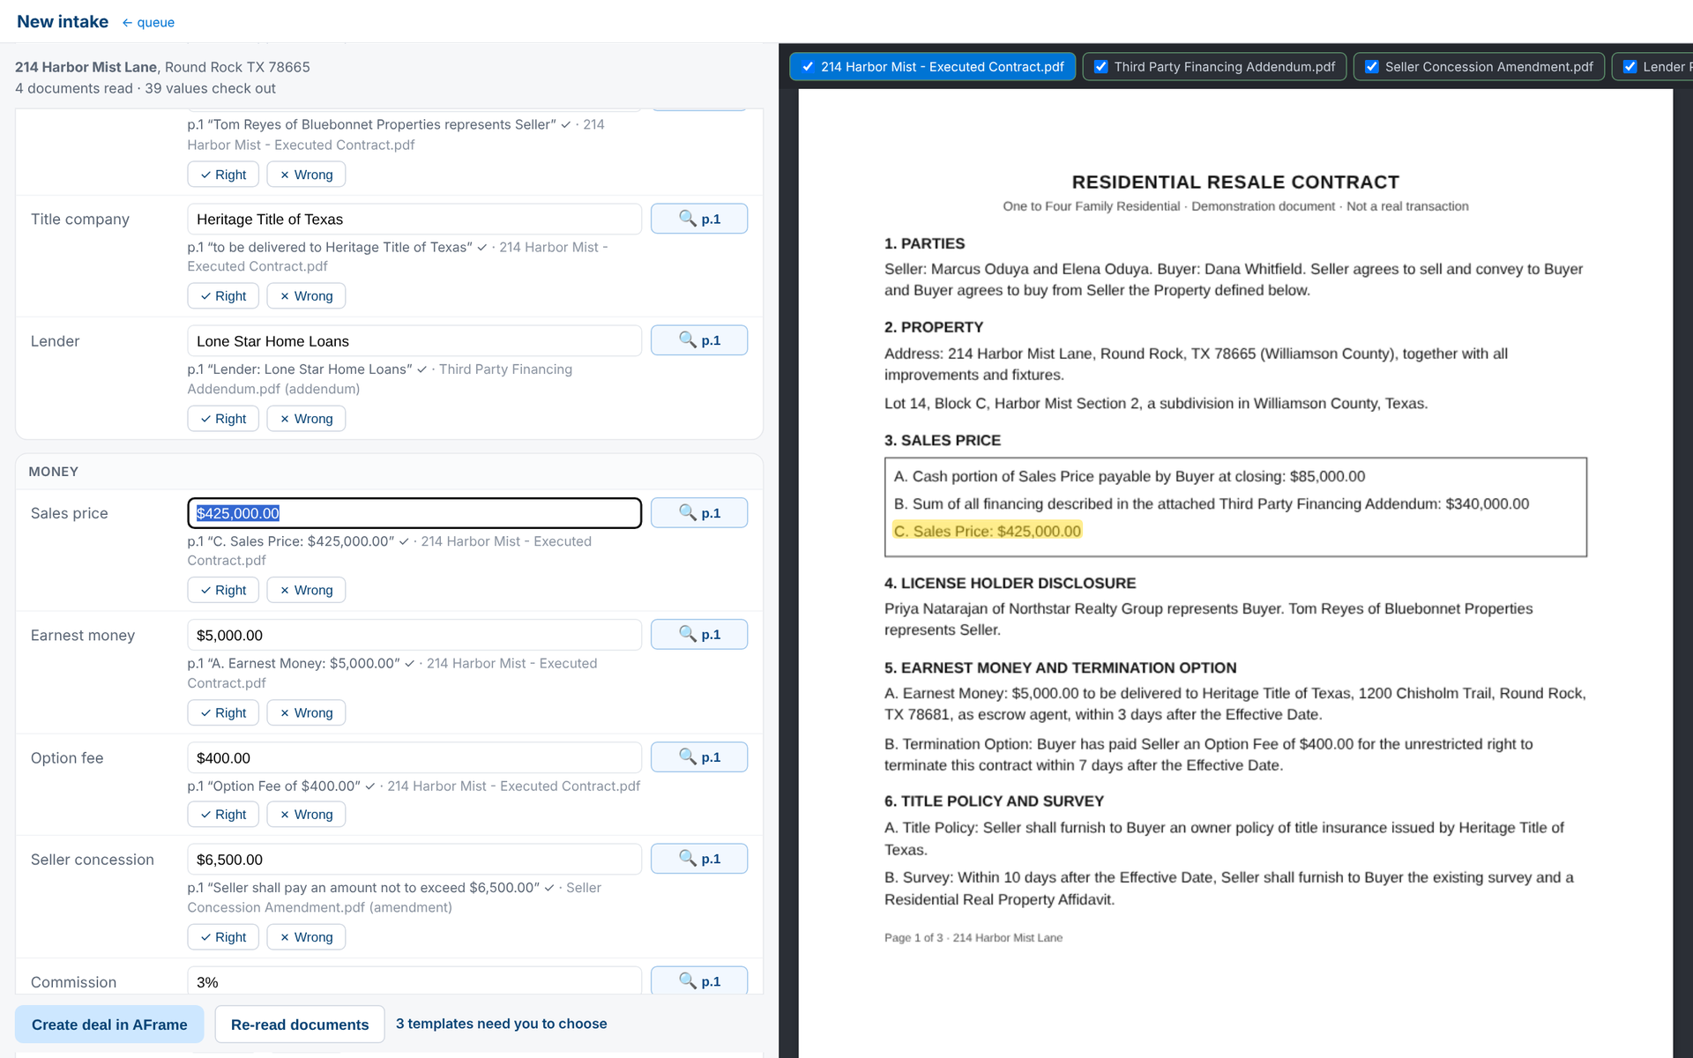The height and width of the screenshot is (1058, 1693).
Task: Toggle checkbox on Third Party Financing Addendum.pdf
Action: [x=1100, y=67]
